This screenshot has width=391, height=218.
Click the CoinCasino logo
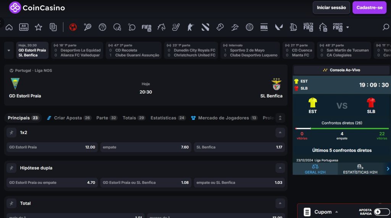37,8
